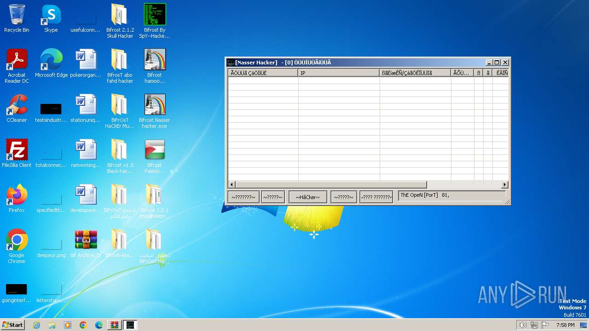
Task: Launch Google Chrome desktop shortcut
Action: tap(17, 246)
